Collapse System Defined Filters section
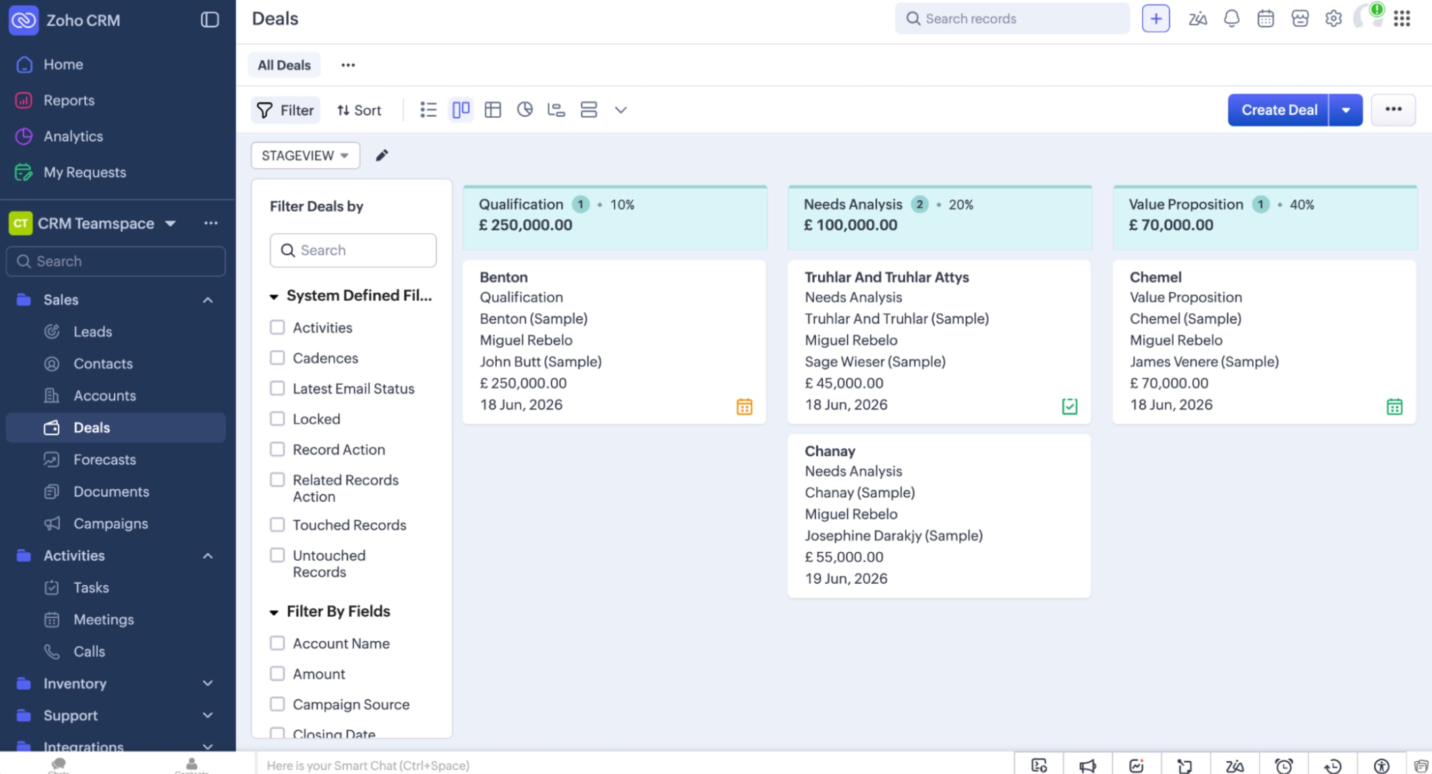The width and height of the screenshot is (1432, 774). (274, 296)
